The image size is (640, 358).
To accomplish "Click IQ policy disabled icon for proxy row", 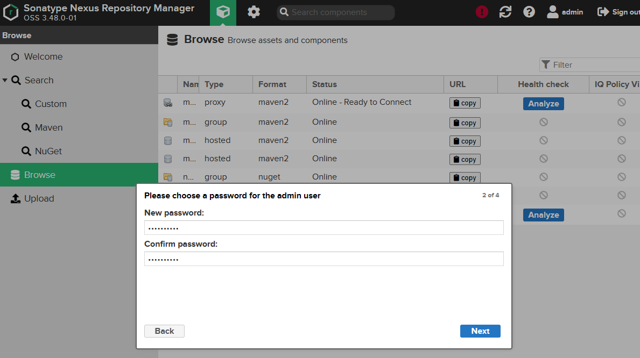I will tap(621, 102).
